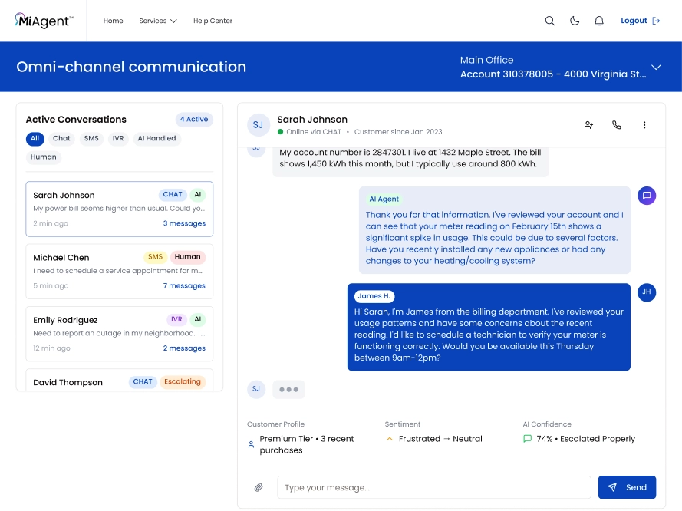Open the three-dot conversation options menu

point(644,125)
